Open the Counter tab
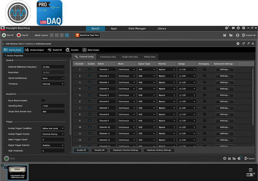258x181 pixels. click(x=72, y=50)
